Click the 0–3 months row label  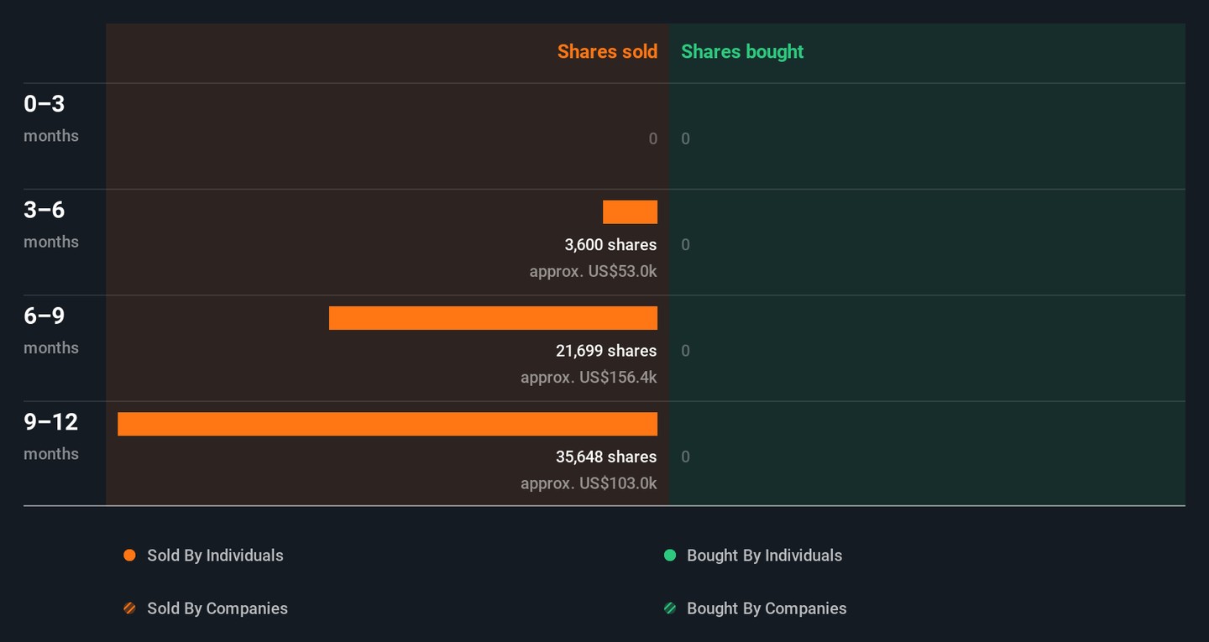click(x=51, y=117)
